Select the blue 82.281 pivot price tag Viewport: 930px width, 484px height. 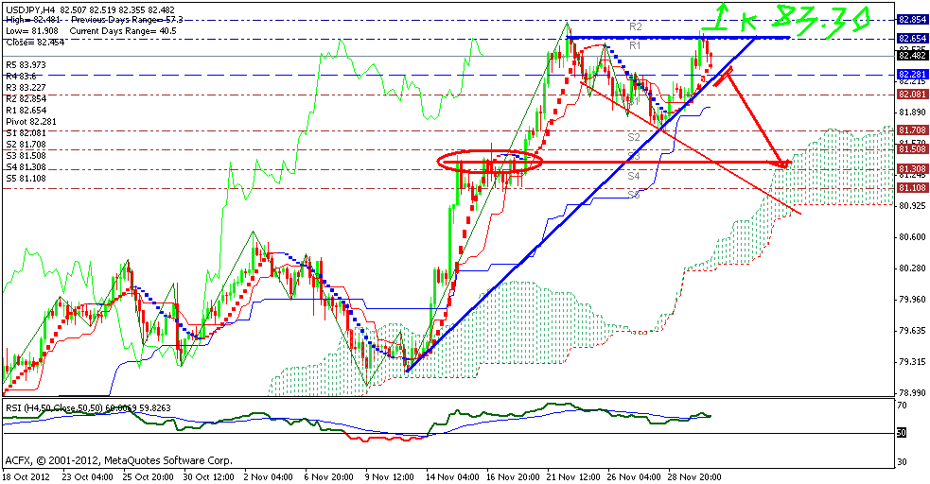tap(911, 74)
